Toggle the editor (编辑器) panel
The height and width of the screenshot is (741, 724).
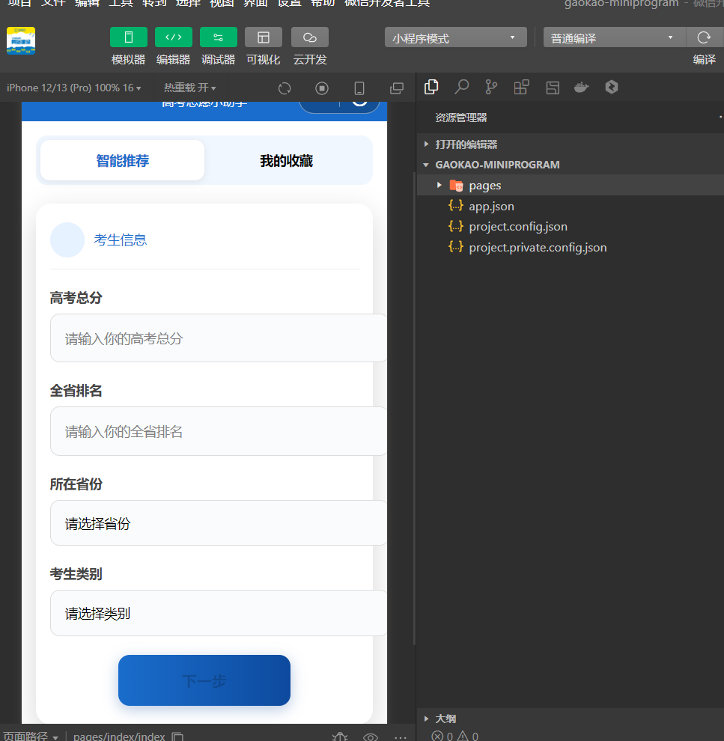174,37
